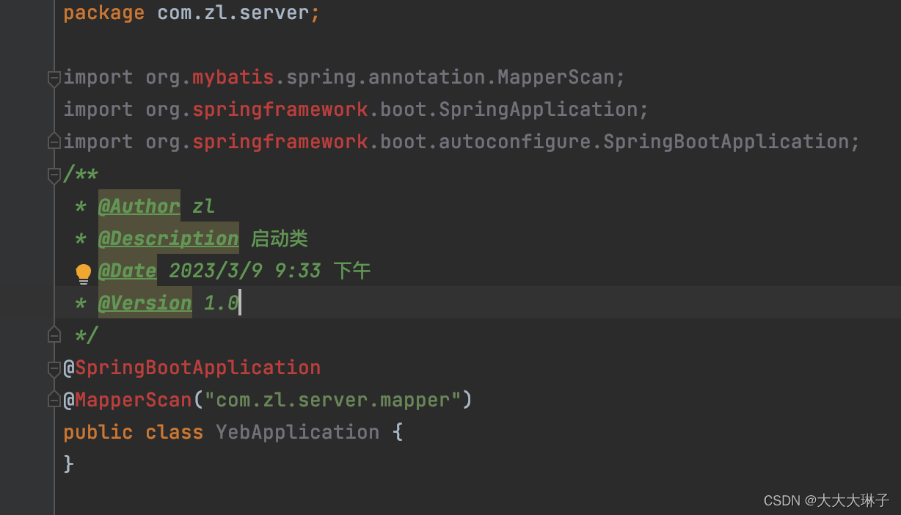Click the package name com.zl.server
This screenshot has height=515, width=901.
coord(233,12)
